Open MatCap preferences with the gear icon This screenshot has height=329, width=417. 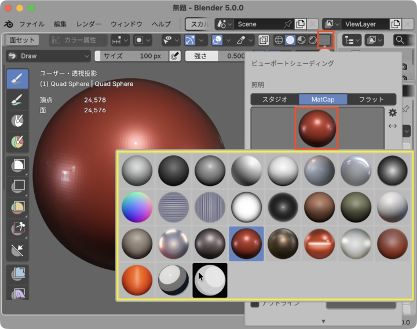[392, 112]
